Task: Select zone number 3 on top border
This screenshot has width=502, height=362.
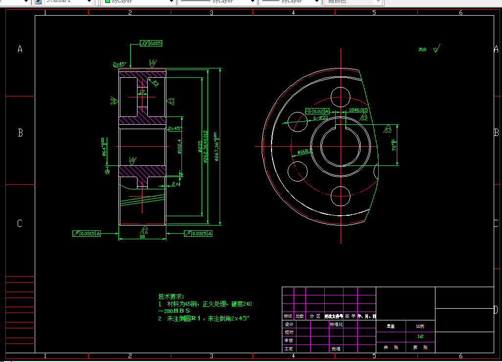Action: [x=211, y=13]
